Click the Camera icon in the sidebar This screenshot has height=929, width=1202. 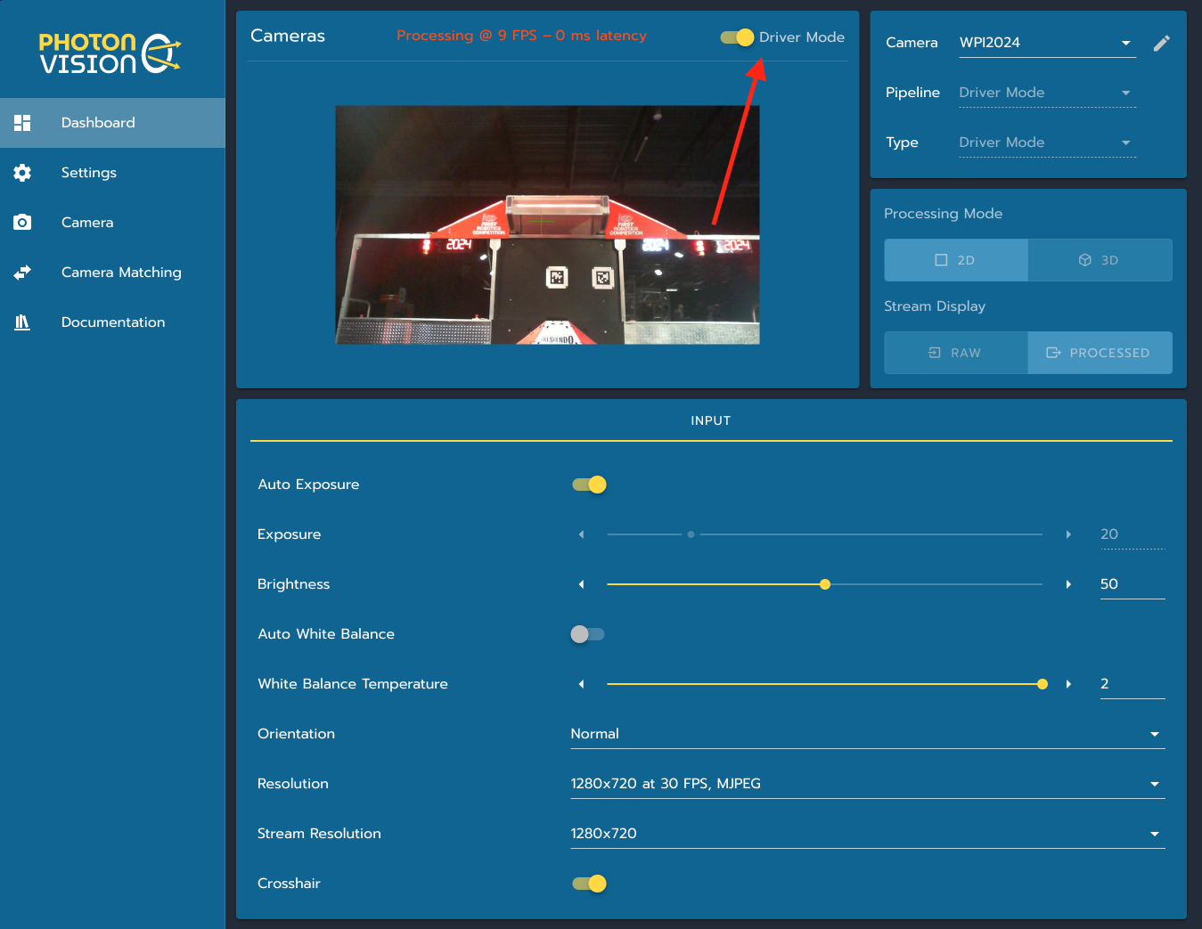[x=22, y=222]
